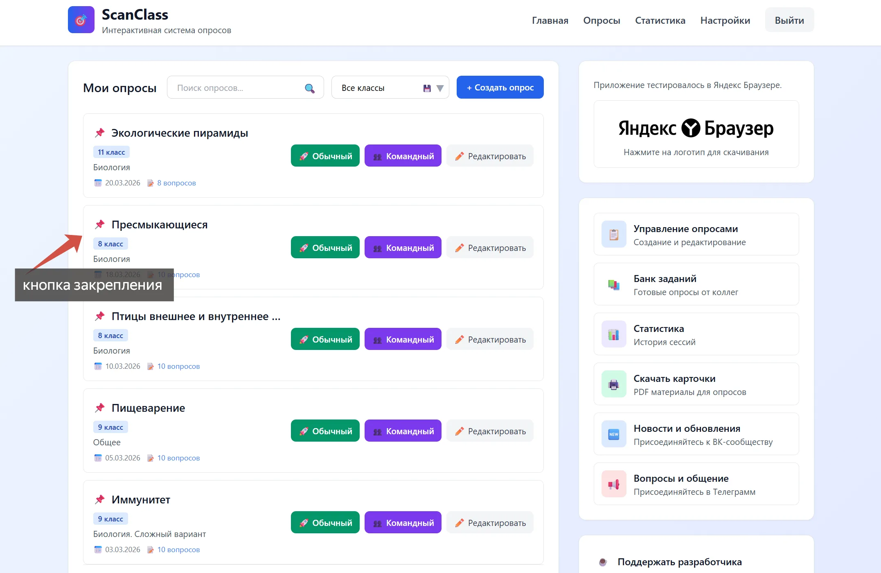This screenshot has width=881, height=573.
Task: Toggle pin for Экологические пирамиды survey
Action: pyautogui.click(x=100, y=133)
